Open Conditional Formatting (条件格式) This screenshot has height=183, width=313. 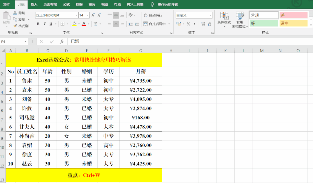(224, 19)
